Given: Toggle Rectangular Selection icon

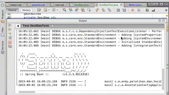Looking at the screenshot, I should [x=89, y=10].
